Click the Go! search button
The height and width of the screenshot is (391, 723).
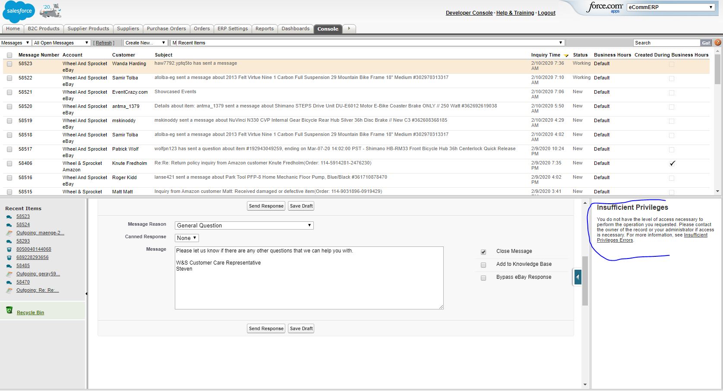pyautogui.click(x=706, y=43)
